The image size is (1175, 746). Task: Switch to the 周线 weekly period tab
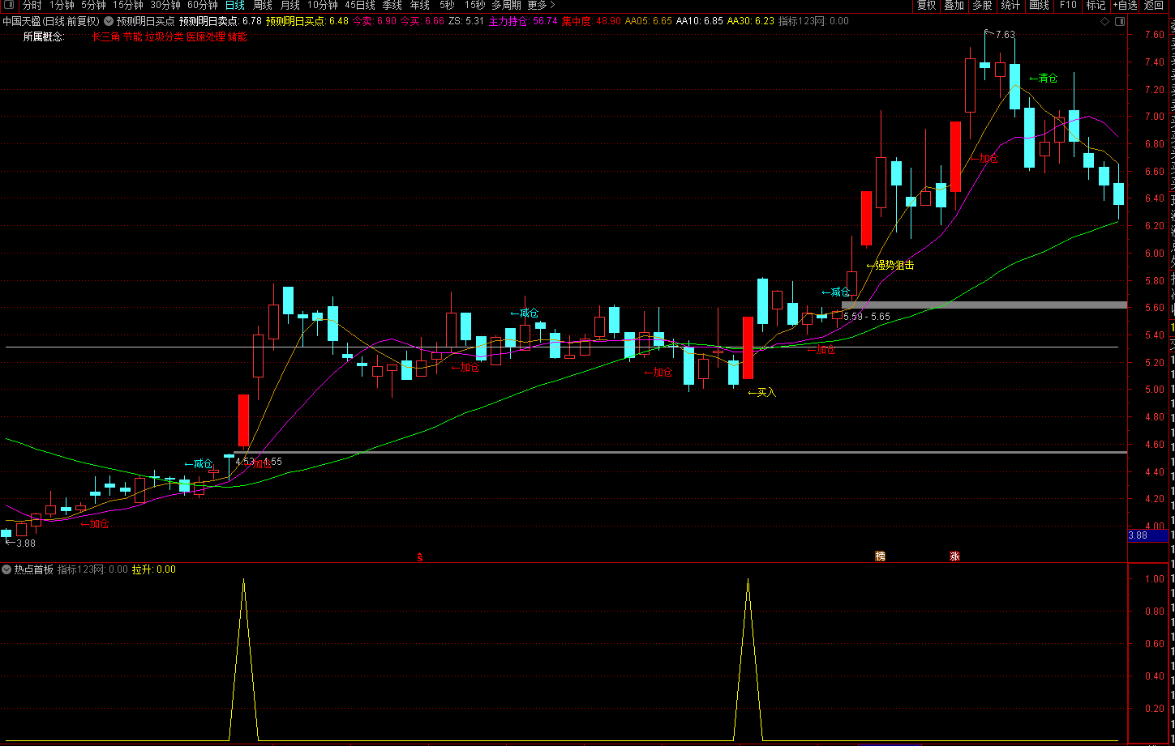coord(263,6)
